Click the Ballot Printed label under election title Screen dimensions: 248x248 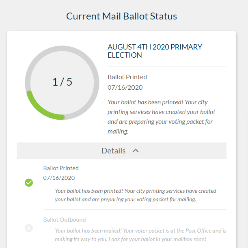click(127, 77)
